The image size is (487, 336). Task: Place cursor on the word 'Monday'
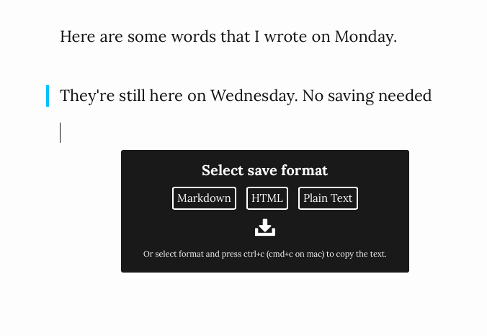click(x=366, y=37)
